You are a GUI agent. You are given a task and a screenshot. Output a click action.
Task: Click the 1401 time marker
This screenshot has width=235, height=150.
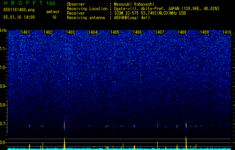(x=26, y=32)
